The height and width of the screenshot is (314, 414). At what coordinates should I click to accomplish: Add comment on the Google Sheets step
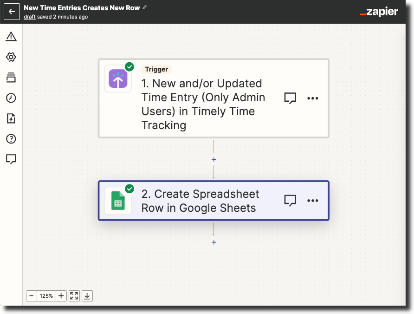click(290, 201)
